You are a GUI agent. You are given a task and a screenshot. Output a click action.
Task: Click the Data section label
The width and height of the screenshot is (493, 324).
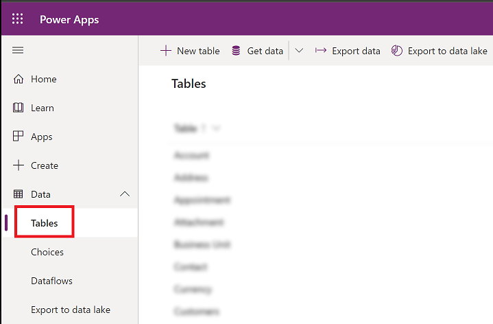40,194
